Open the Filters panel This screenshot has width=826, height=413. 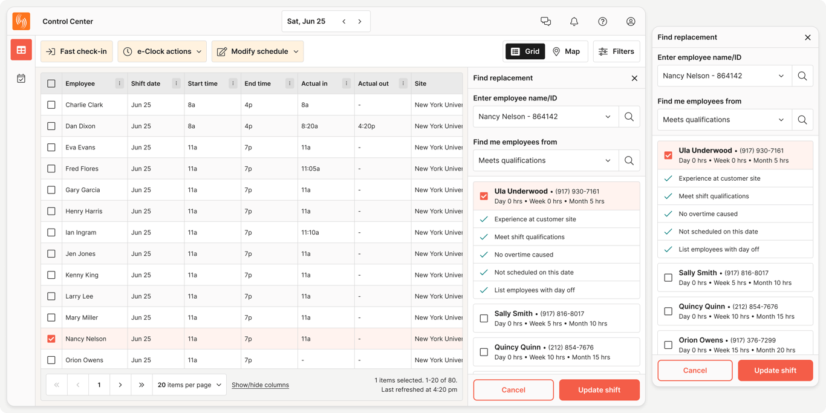point(617,51)
